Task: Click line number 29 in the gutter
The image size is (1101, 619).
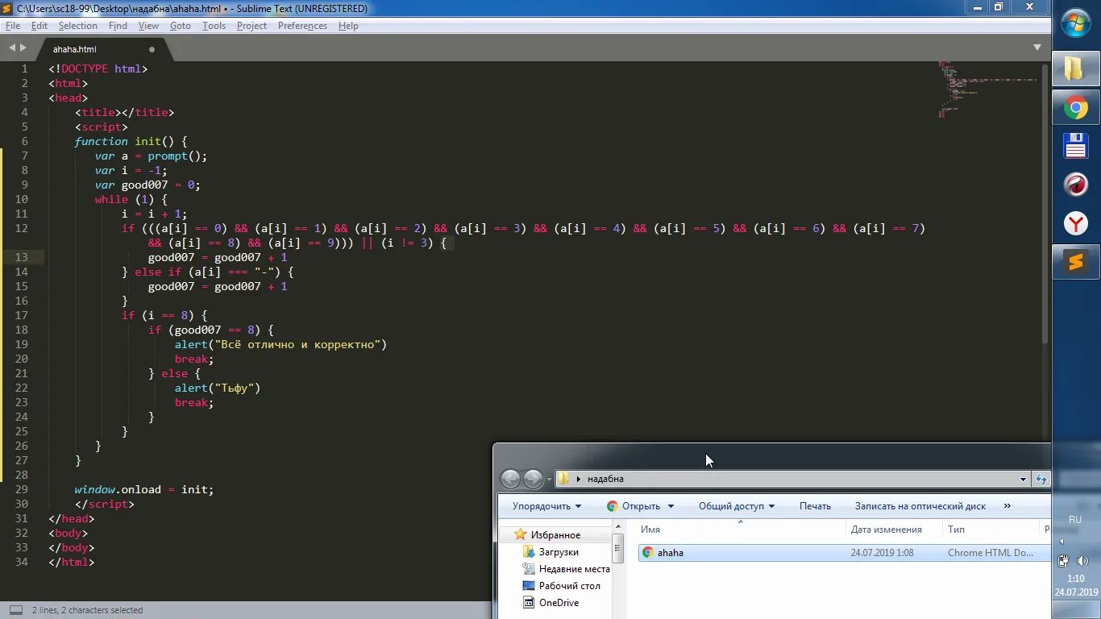Action: [x=20, y=489]
